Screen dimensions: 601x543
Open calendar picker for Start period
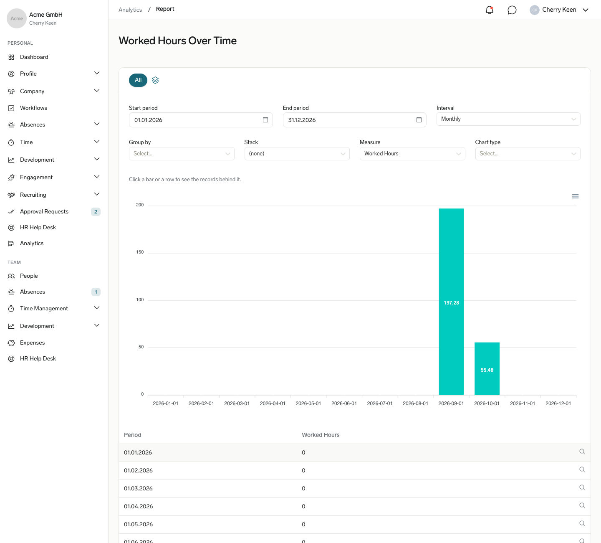coord(265,120)
